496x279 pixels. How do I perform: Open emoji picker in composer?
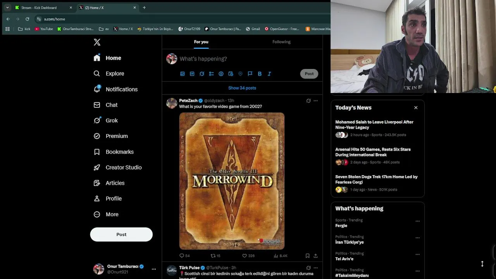[221, 74]
